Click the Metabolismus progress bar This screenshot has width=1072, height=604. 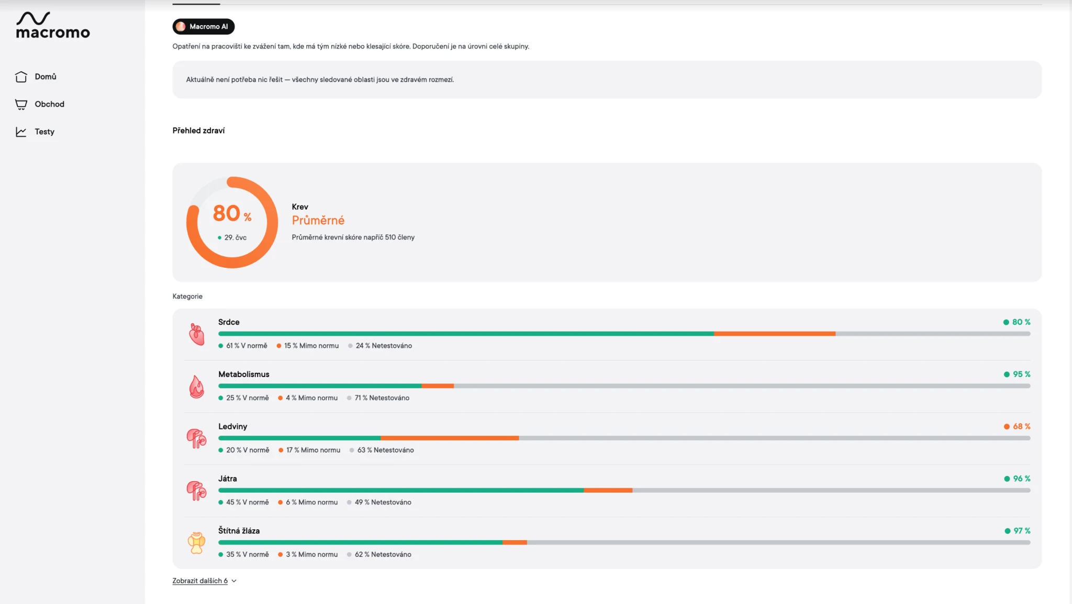(624, 386)
